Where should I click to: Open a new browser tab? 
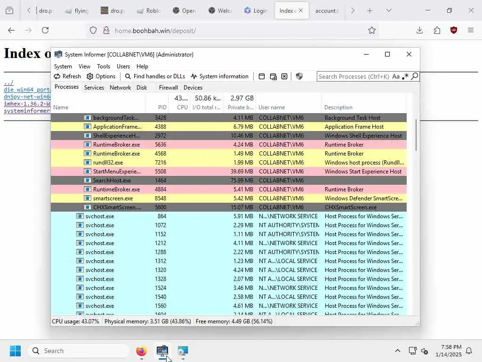(370, 11)
